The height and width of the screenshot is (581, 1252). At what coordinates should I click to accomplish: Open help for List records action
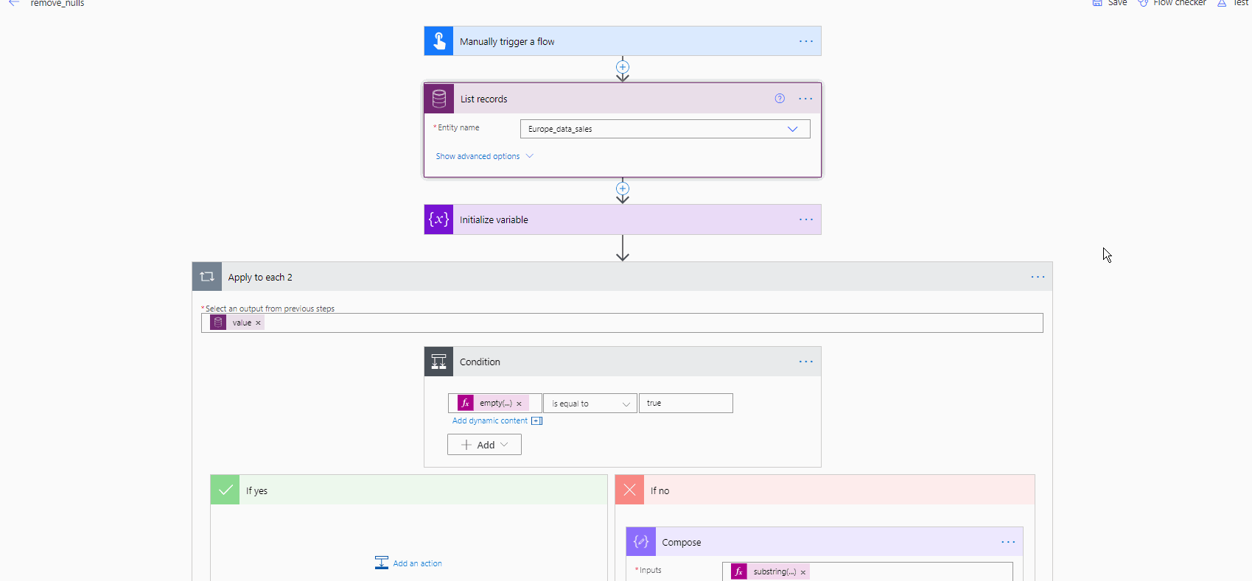click(x=780, y=99)
